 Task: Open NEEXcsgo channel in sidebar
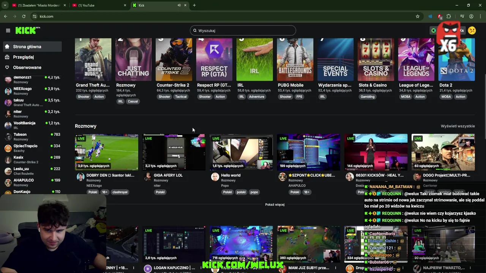[32, 91]
